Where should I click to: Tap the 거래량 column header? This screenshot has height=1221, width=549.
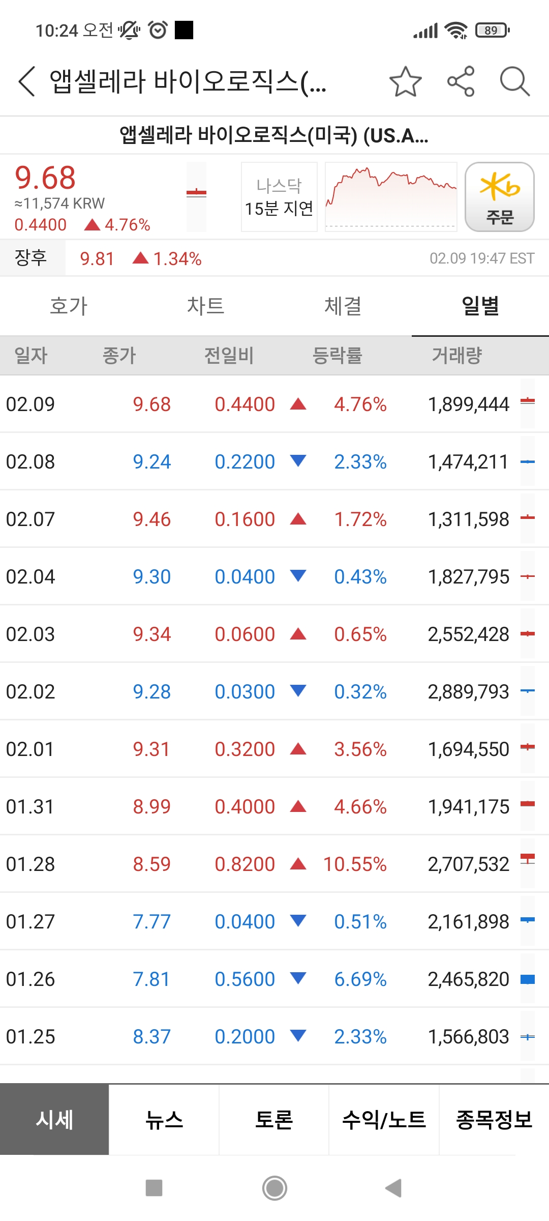(x=457, y=355)
